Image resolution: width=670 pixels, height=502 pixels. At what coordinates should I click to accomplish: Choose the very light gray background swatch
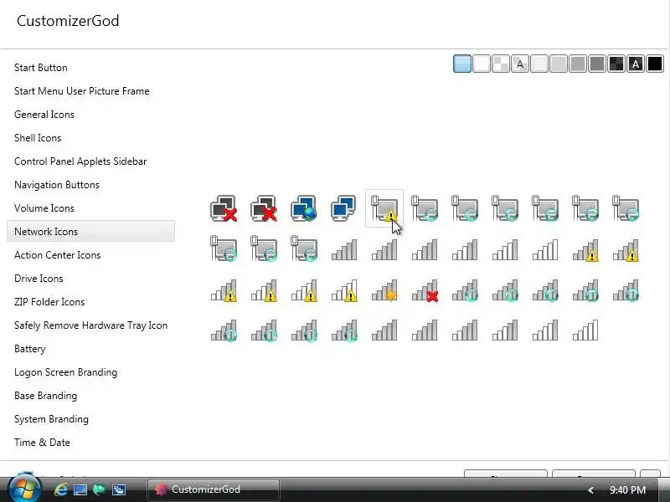point(539,64)
